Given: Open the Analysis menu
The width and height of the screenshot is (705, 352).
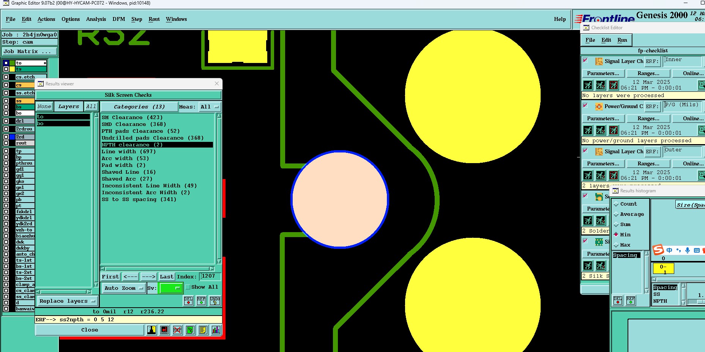Looking at the screenshot, I should pos(96,19).
